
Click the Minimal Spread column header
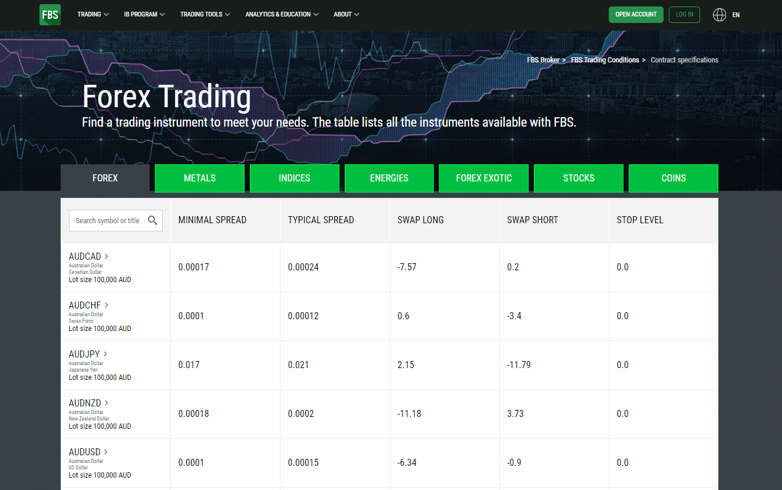[x=213, y=220]
